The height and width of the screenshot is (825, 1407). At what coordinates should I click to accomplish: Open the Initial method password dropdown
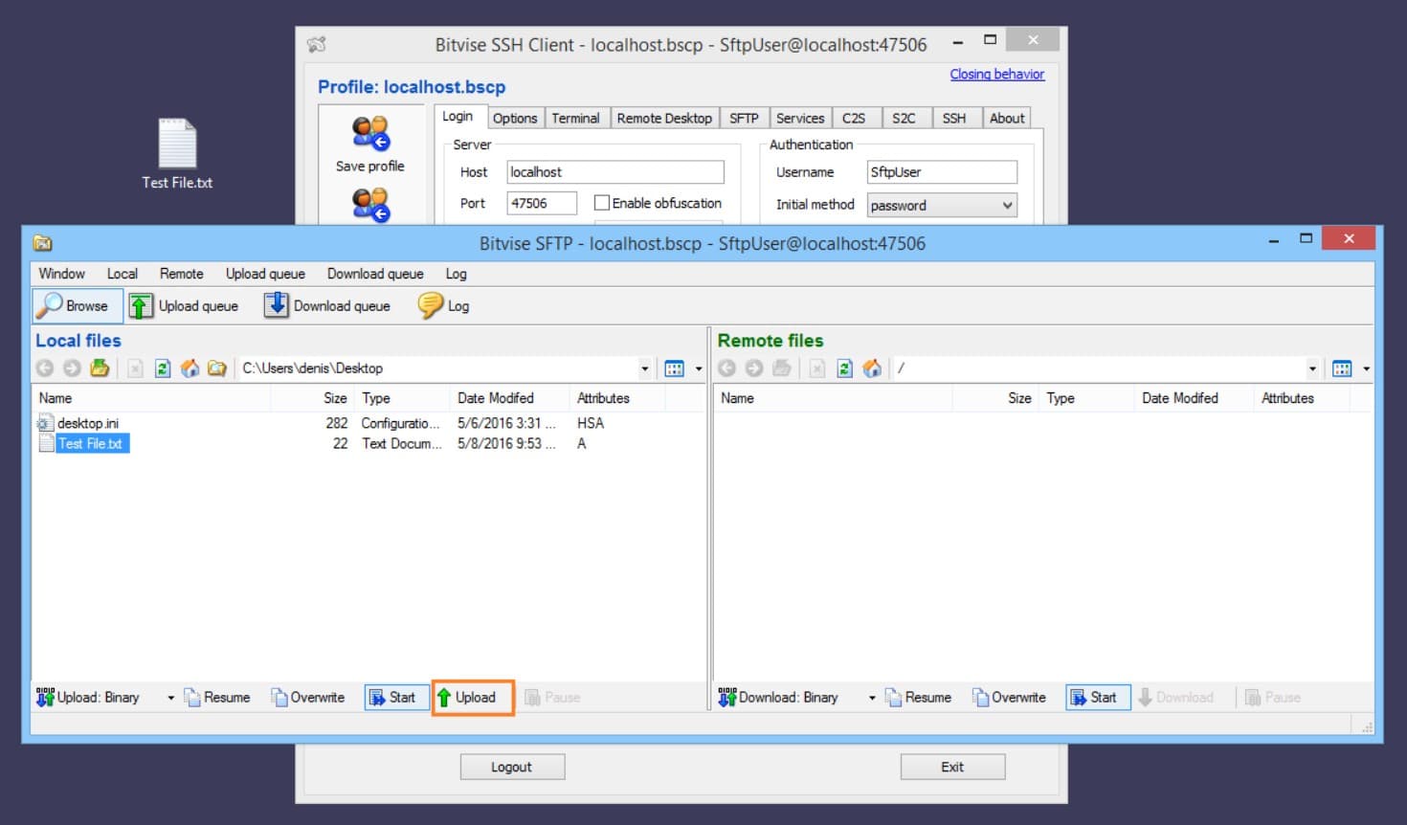pos(942,205)
